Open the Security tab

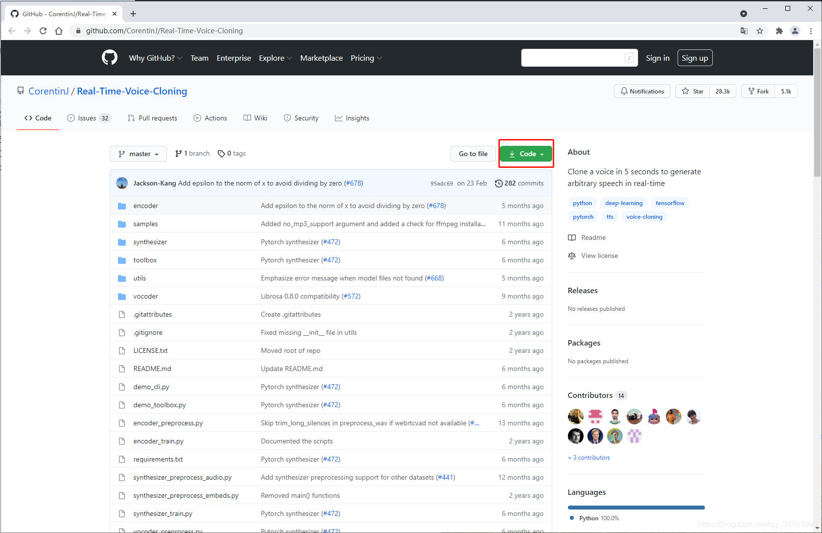point(301,118)
